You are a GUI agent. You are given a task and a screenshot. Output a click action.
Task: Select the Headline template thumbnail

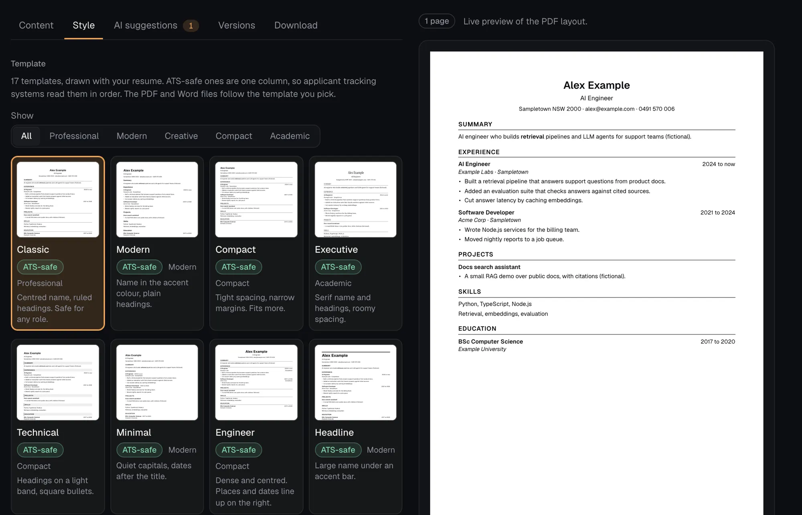pos(356,382)
